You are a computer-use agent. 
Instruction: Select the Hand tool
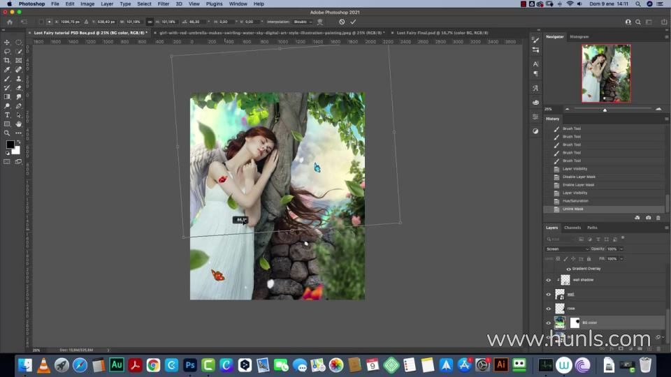point(18,124)
